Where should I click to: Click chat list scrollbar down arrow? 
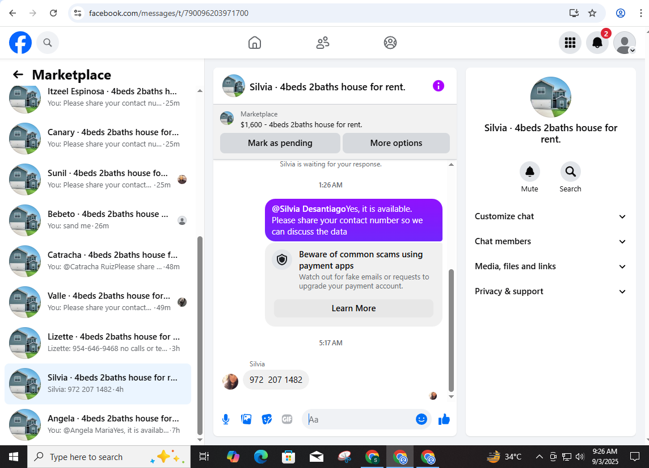[200, 440]
